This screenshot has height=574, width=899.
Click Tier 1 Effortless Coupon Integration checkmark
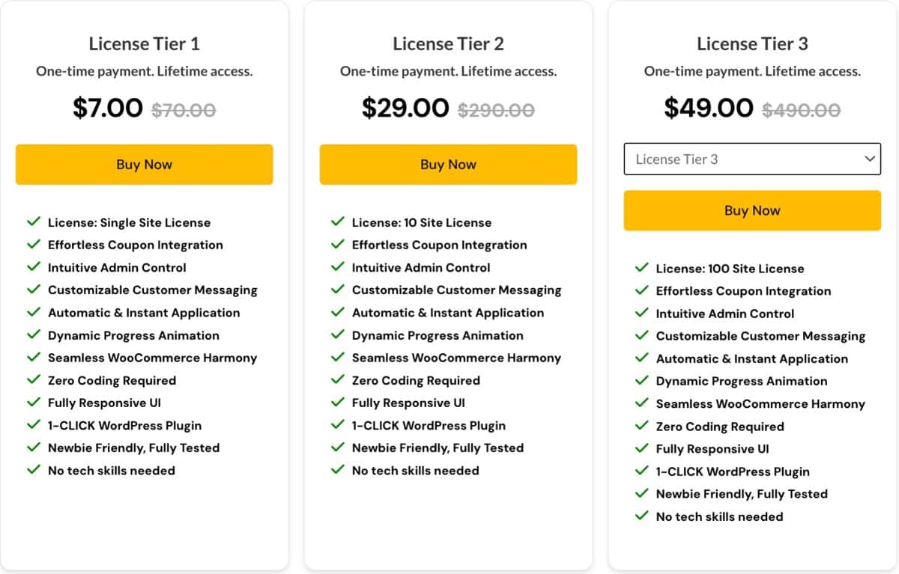pyautogui.click(x=34, y=245)
